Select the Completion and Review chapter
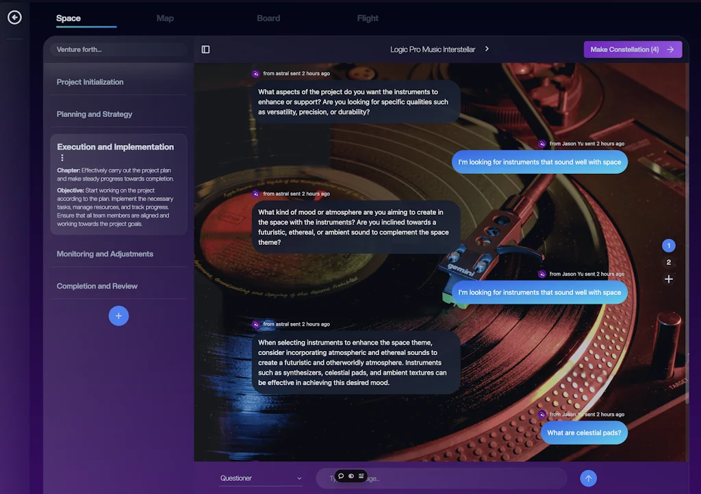Screen dimensions: 701x494 click(97, 286)
